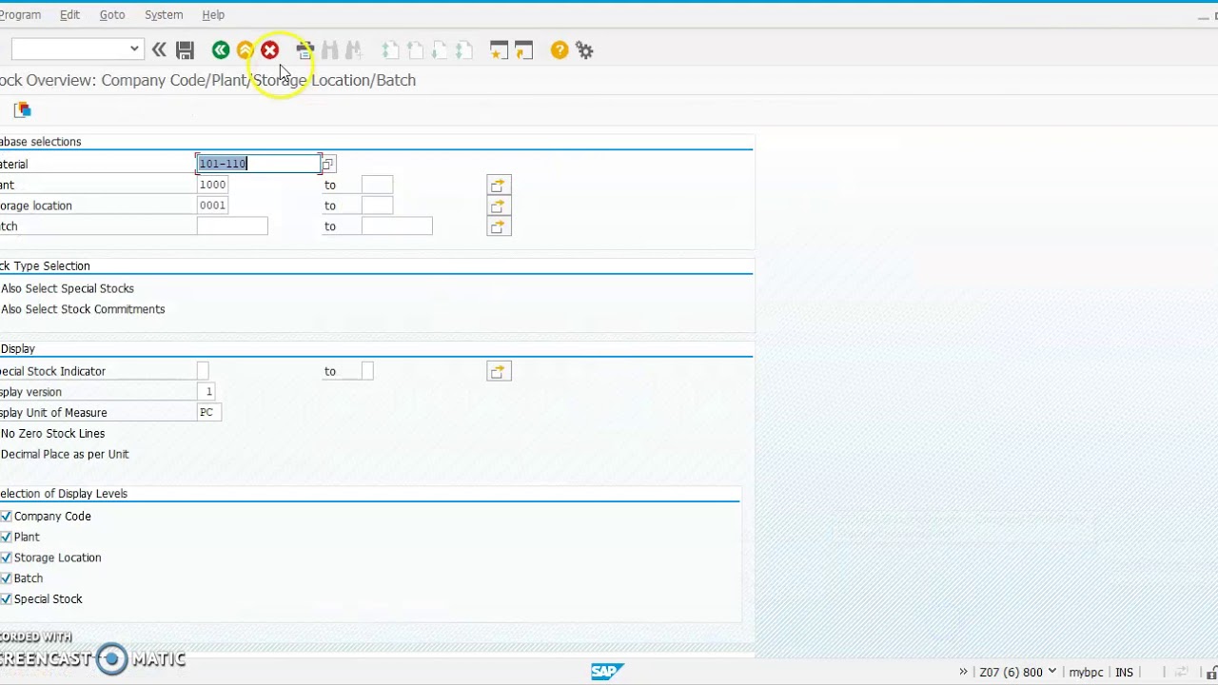
Task: Uncheck the Storage Location checkbox
Action: click(x=6, y=558)
